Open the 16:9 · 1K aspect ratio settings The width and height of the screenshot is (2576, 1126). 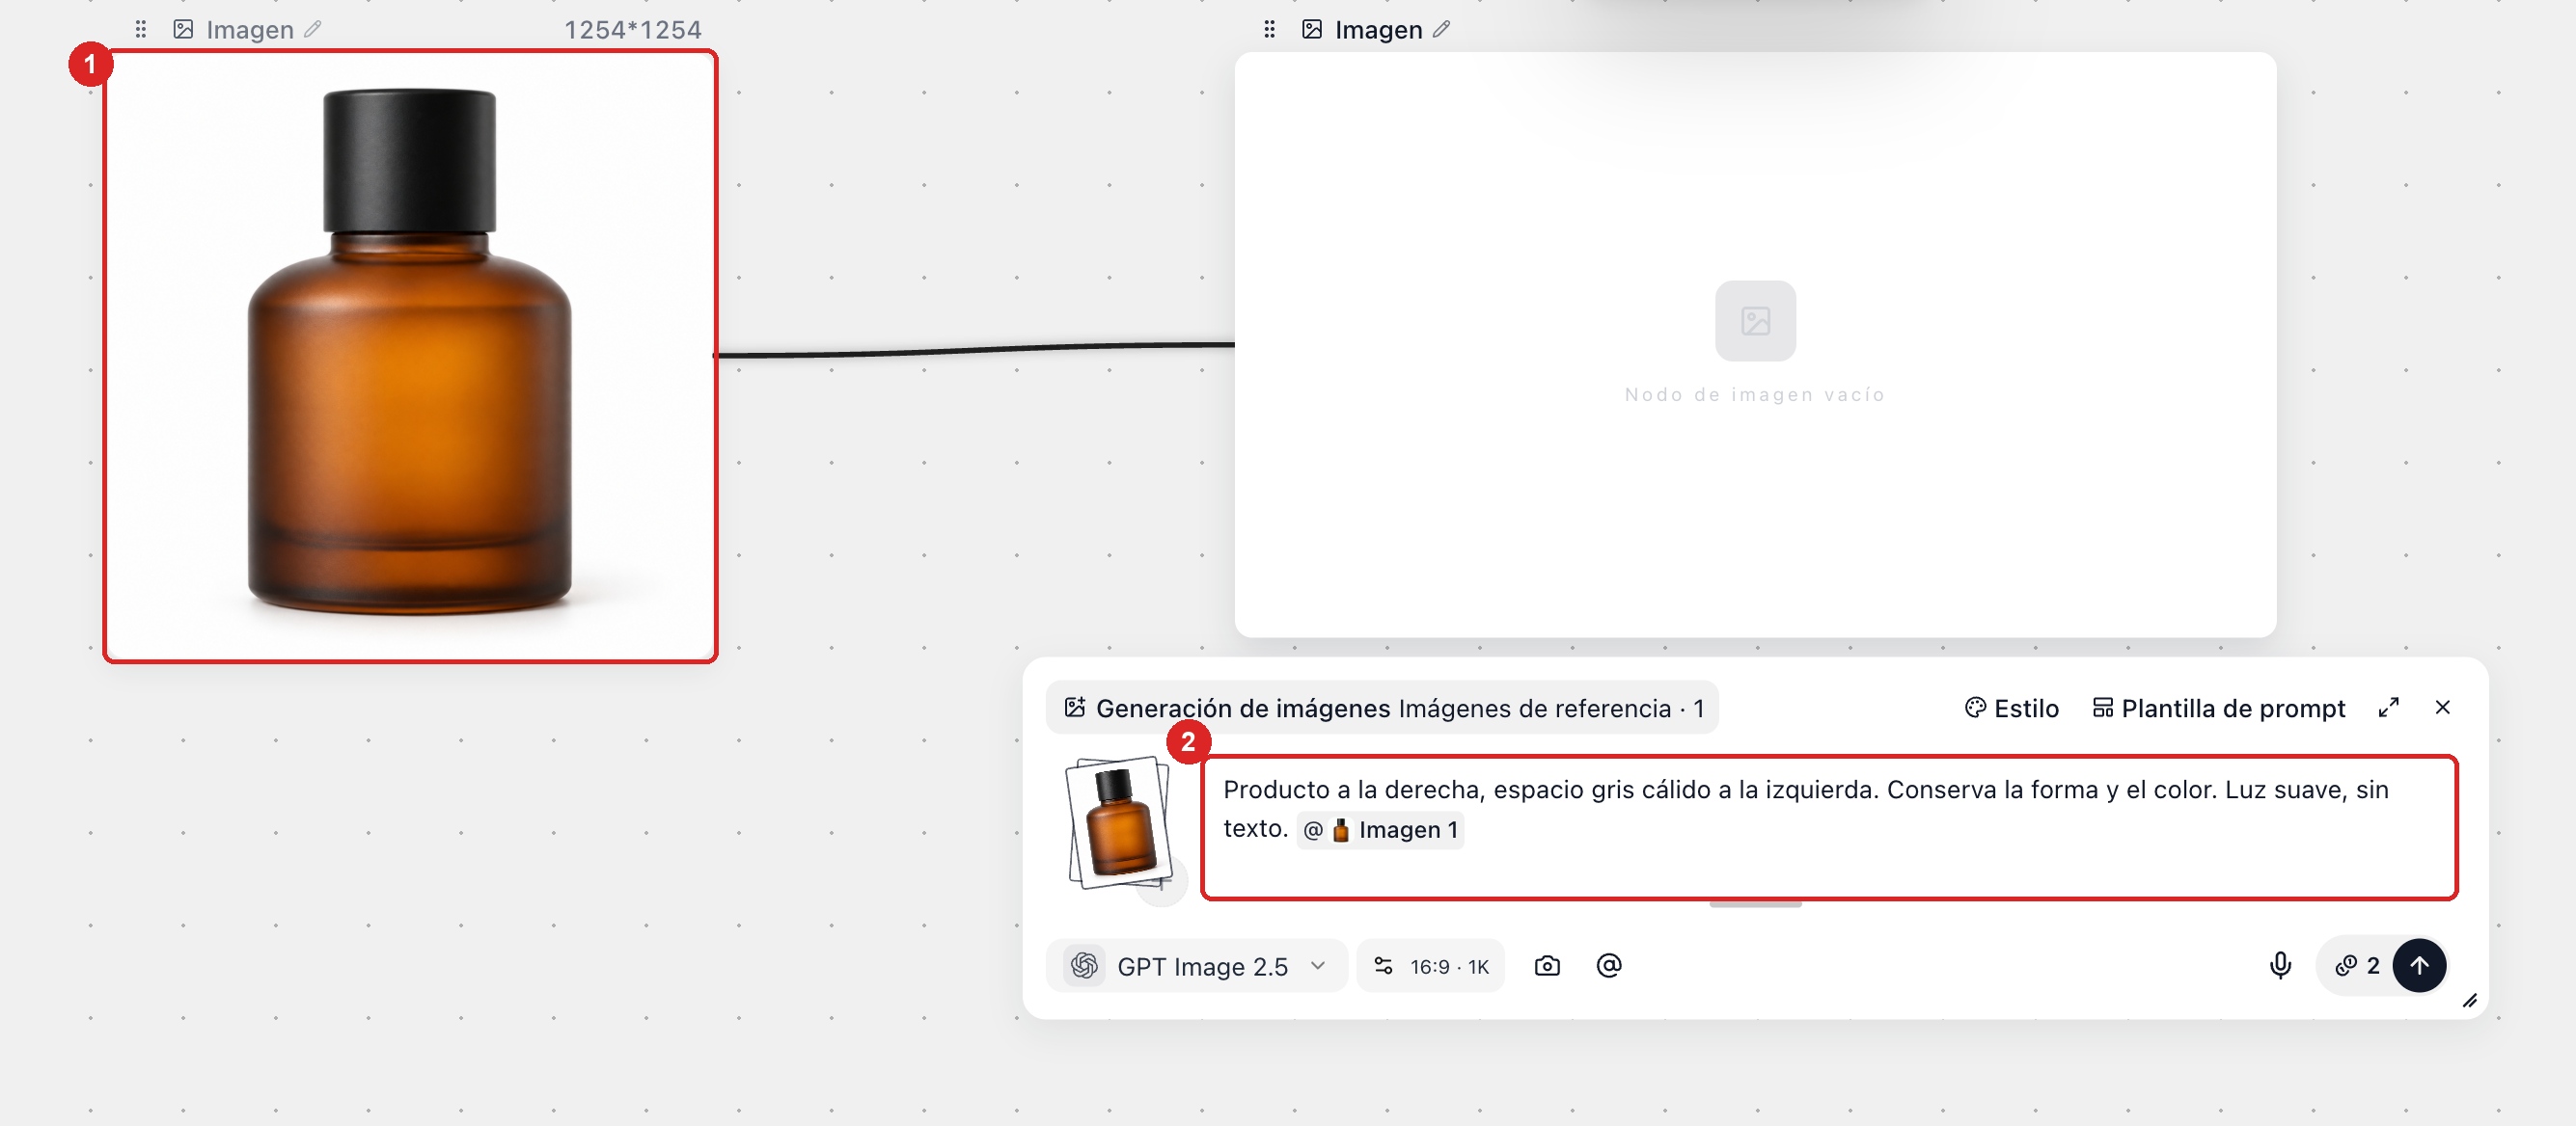pos(1430,965)
